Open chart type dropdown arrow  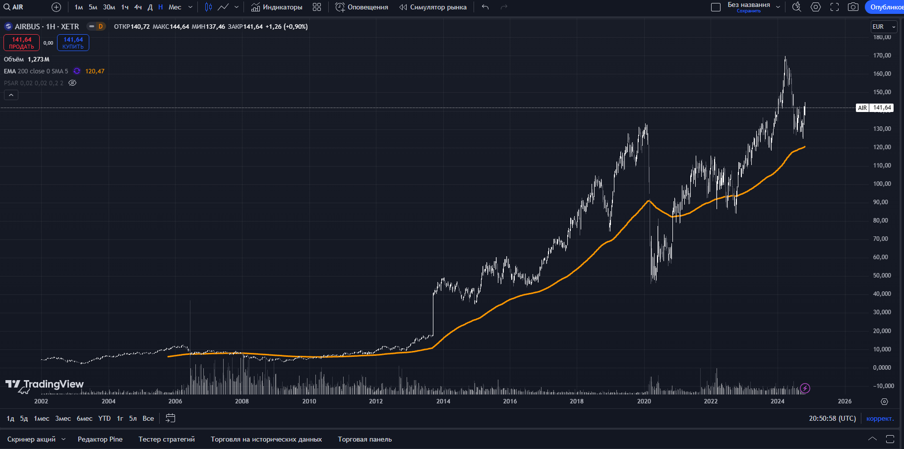coord(237,7)
